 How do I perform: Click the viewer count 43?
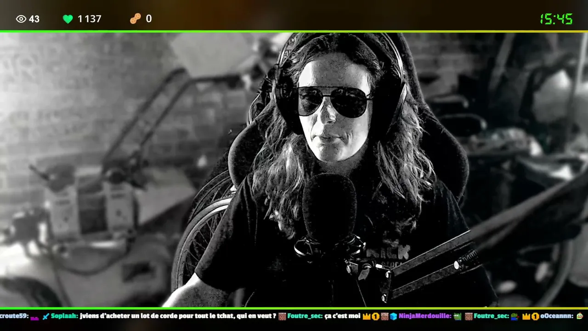[34, 19]
